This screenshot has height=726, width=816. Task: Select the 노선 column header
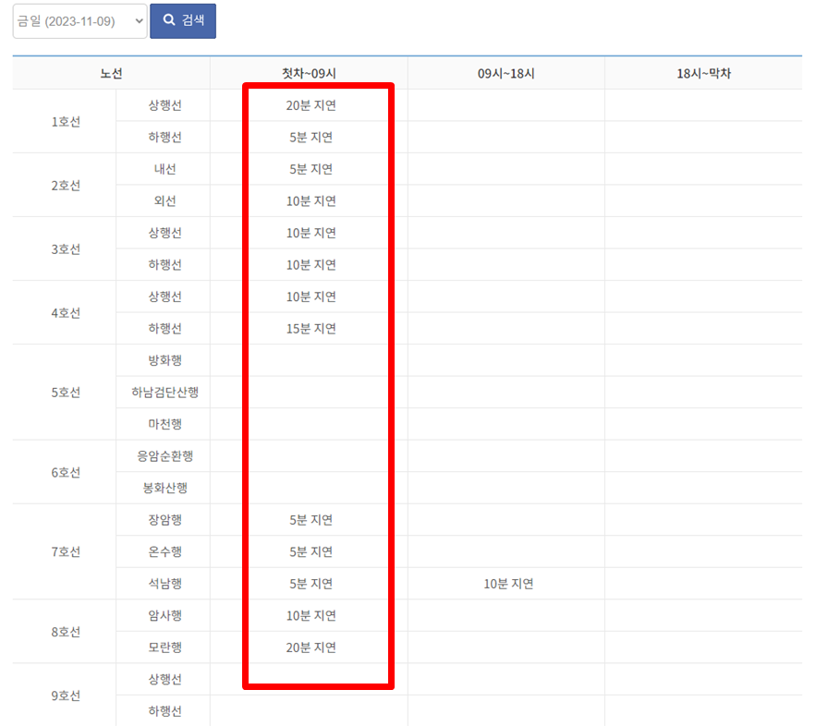(x=112, y=73)
